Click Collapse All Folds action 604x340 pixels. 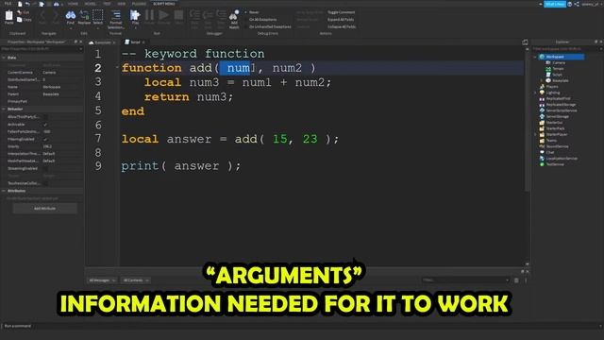(x=342, y=26)
